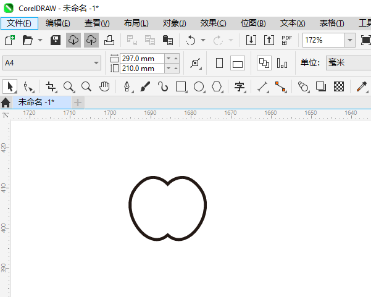
Task: Expand the zoom level dropdown
Action: tap(350, 40)
